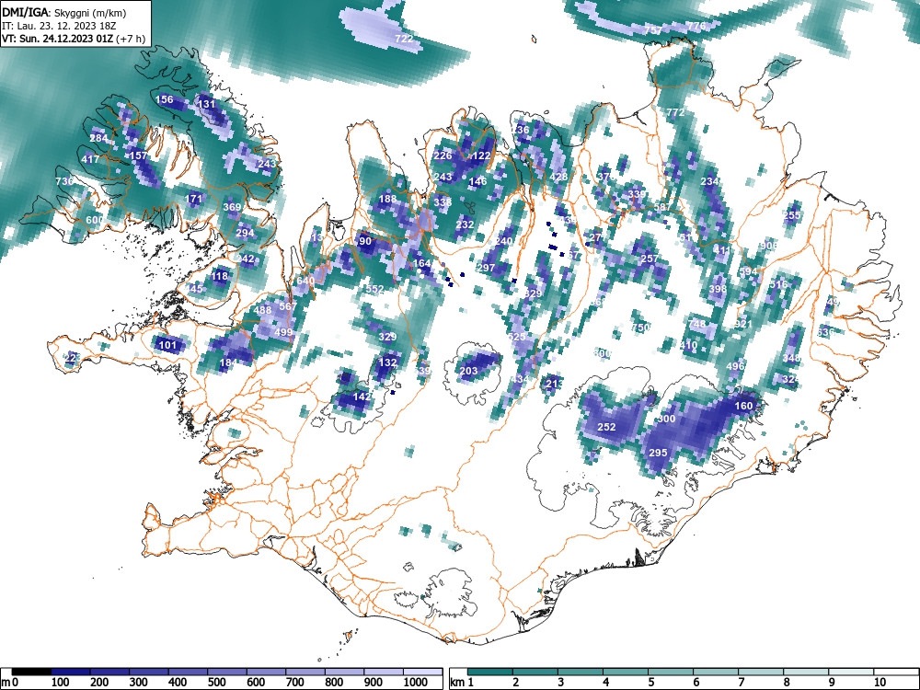The height and width of the screenshot is (690, 920).
Task: Click the visibility value 417
Action: tap(90, 159)
